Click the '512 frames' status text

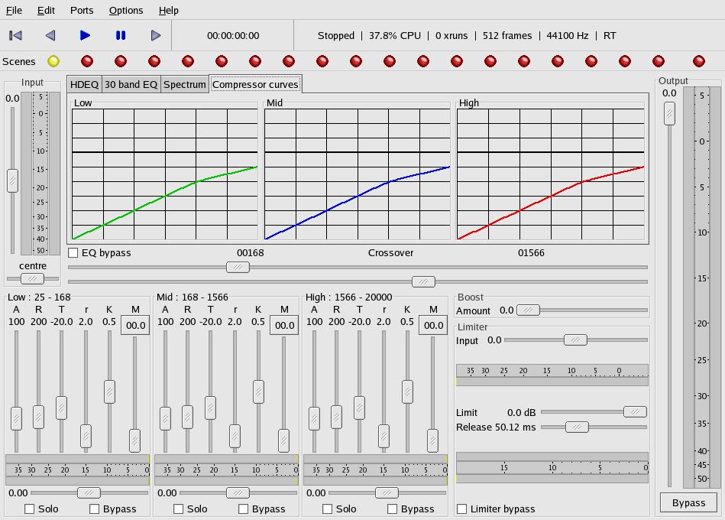point(507,36)
